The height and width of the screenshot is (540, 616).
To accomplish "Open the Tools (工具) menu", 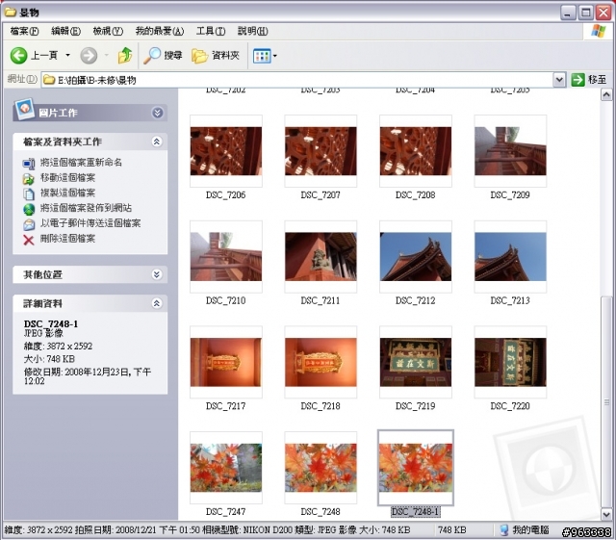I will (211, 31).
